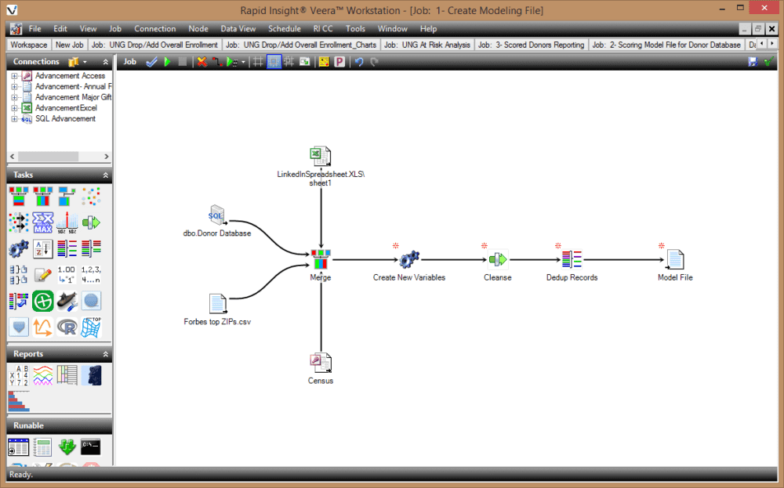Viewport: 784px width, 488px height.
Task: Toggle the highlighted grid snap button
Action: (274, 62)
